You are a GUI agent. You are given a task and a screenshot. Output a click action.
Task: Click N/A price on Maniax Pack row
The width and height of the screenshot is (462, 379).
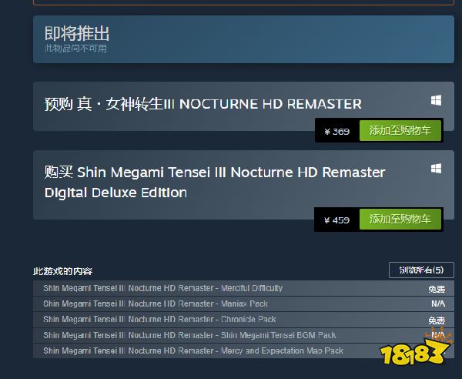(438, 304)
